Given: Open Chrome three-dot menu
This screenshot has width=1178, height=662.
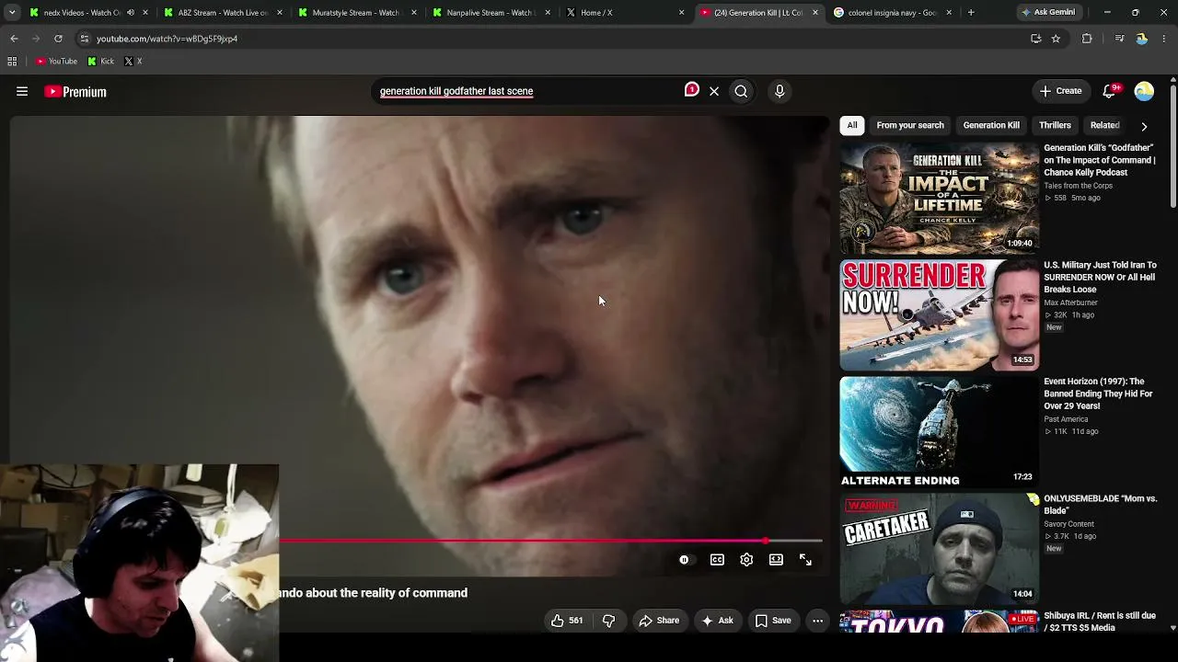Looking at the screenshot, I should click(x=1165, y=39).
